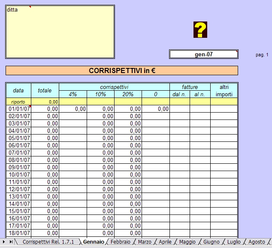Click the yellow question mark help icon
The height and width of the screenshot is (248, 272).
tap(200, 30)
